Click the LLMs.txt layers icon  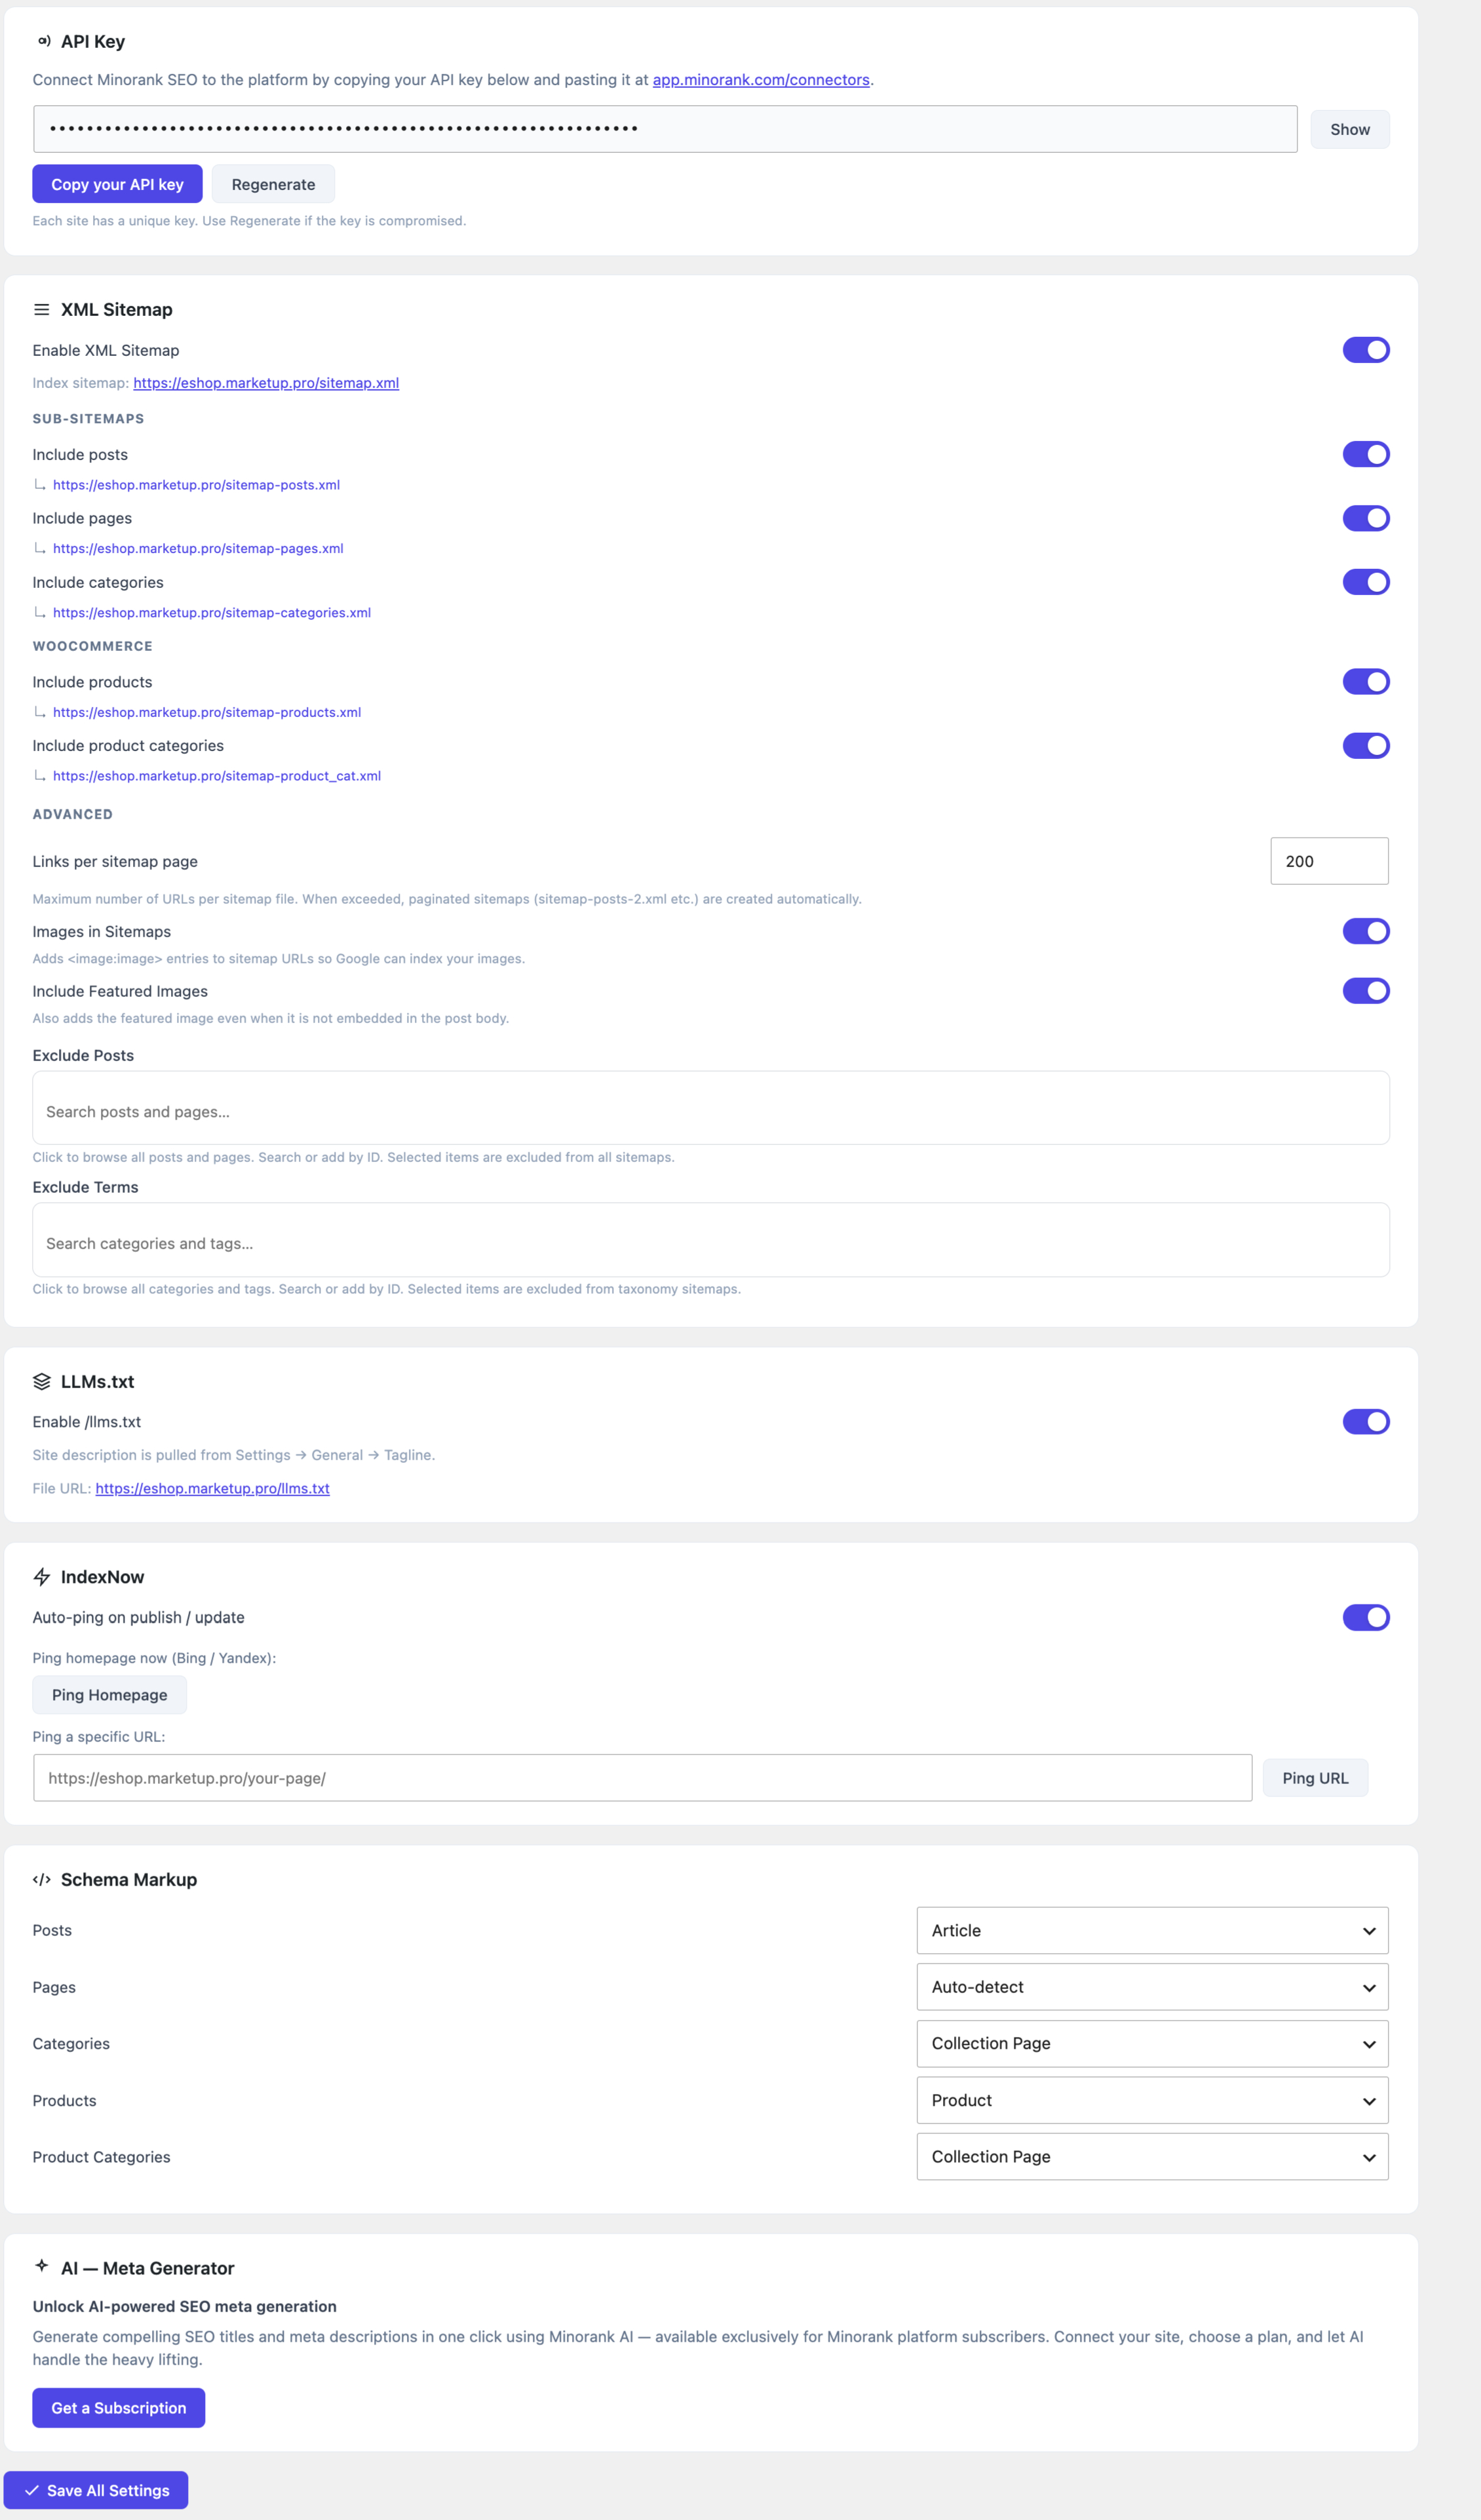(42, 1381)
